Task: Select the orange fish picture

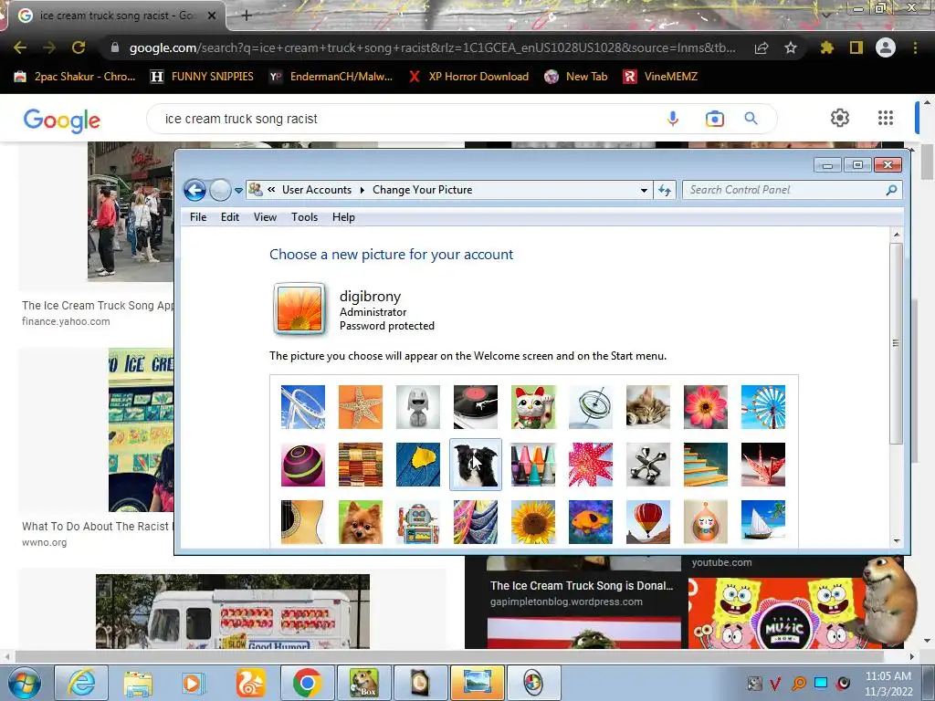Action: [591, 521]
